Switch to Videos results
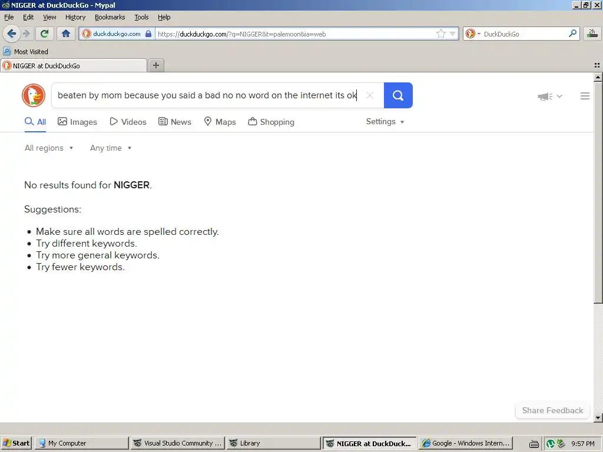This screenshot has width=603, height=452. [128, 122]
